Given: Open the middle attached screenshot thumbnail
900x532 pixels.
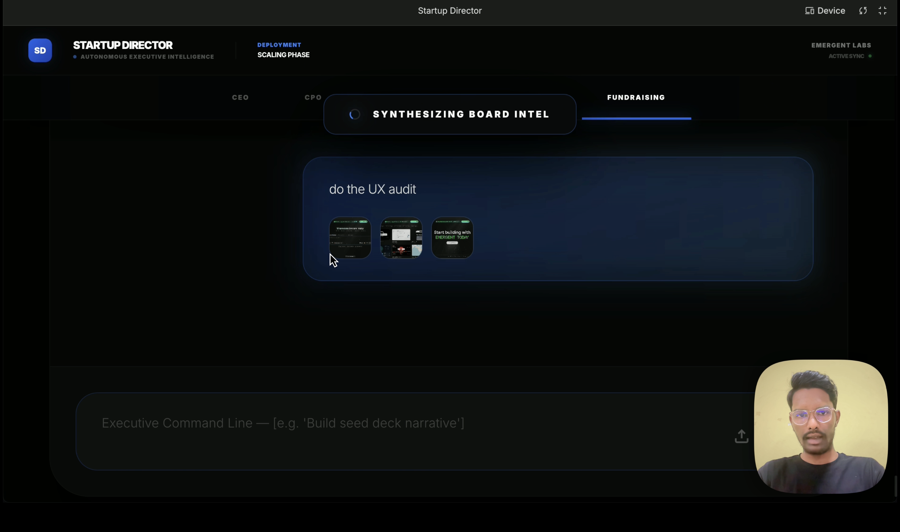Looking at the screenshot, I should click(401, 238).
